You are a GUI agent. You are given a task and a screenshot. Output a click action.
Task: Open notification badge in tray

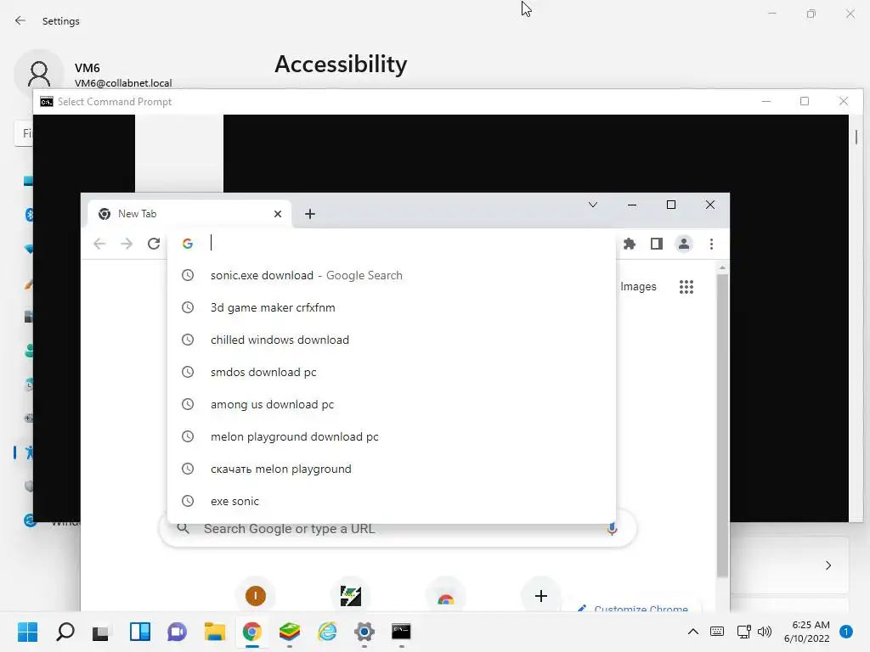[846, 632]
